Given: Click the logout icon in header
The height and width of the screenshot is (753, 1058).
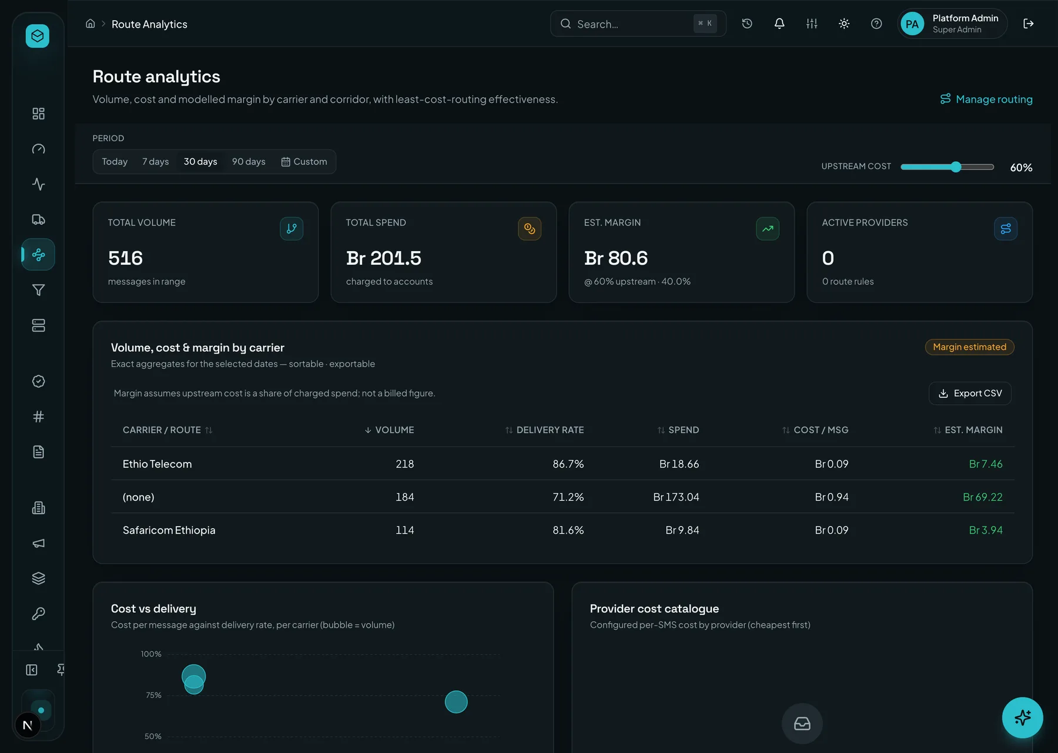Looking at the screenshot, I should click(x=1029, y=24).
